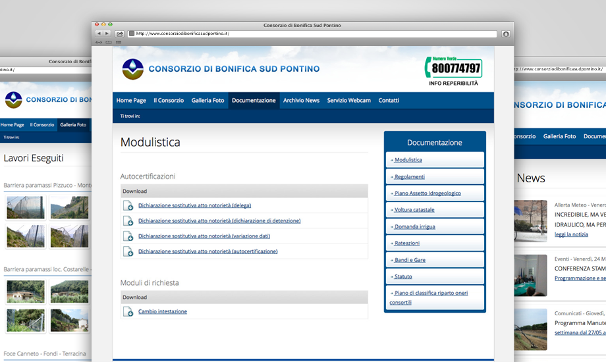Click download icon for dichiarazione di detenzione
This screenshot has width=606, height=362.
pyautogui.click(x=128, y=220)
